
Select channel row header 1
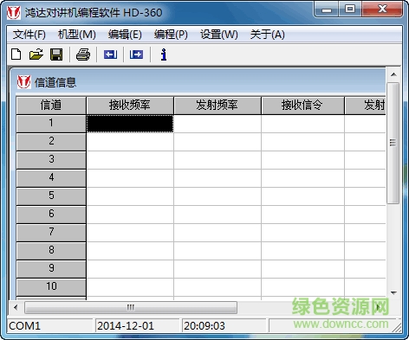[51, 124]
